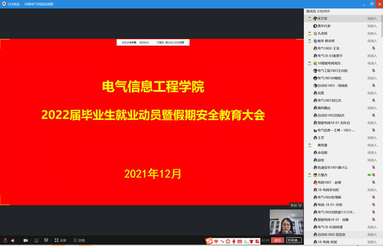Toggle Sogou Chinese 中 input mode

216,241
